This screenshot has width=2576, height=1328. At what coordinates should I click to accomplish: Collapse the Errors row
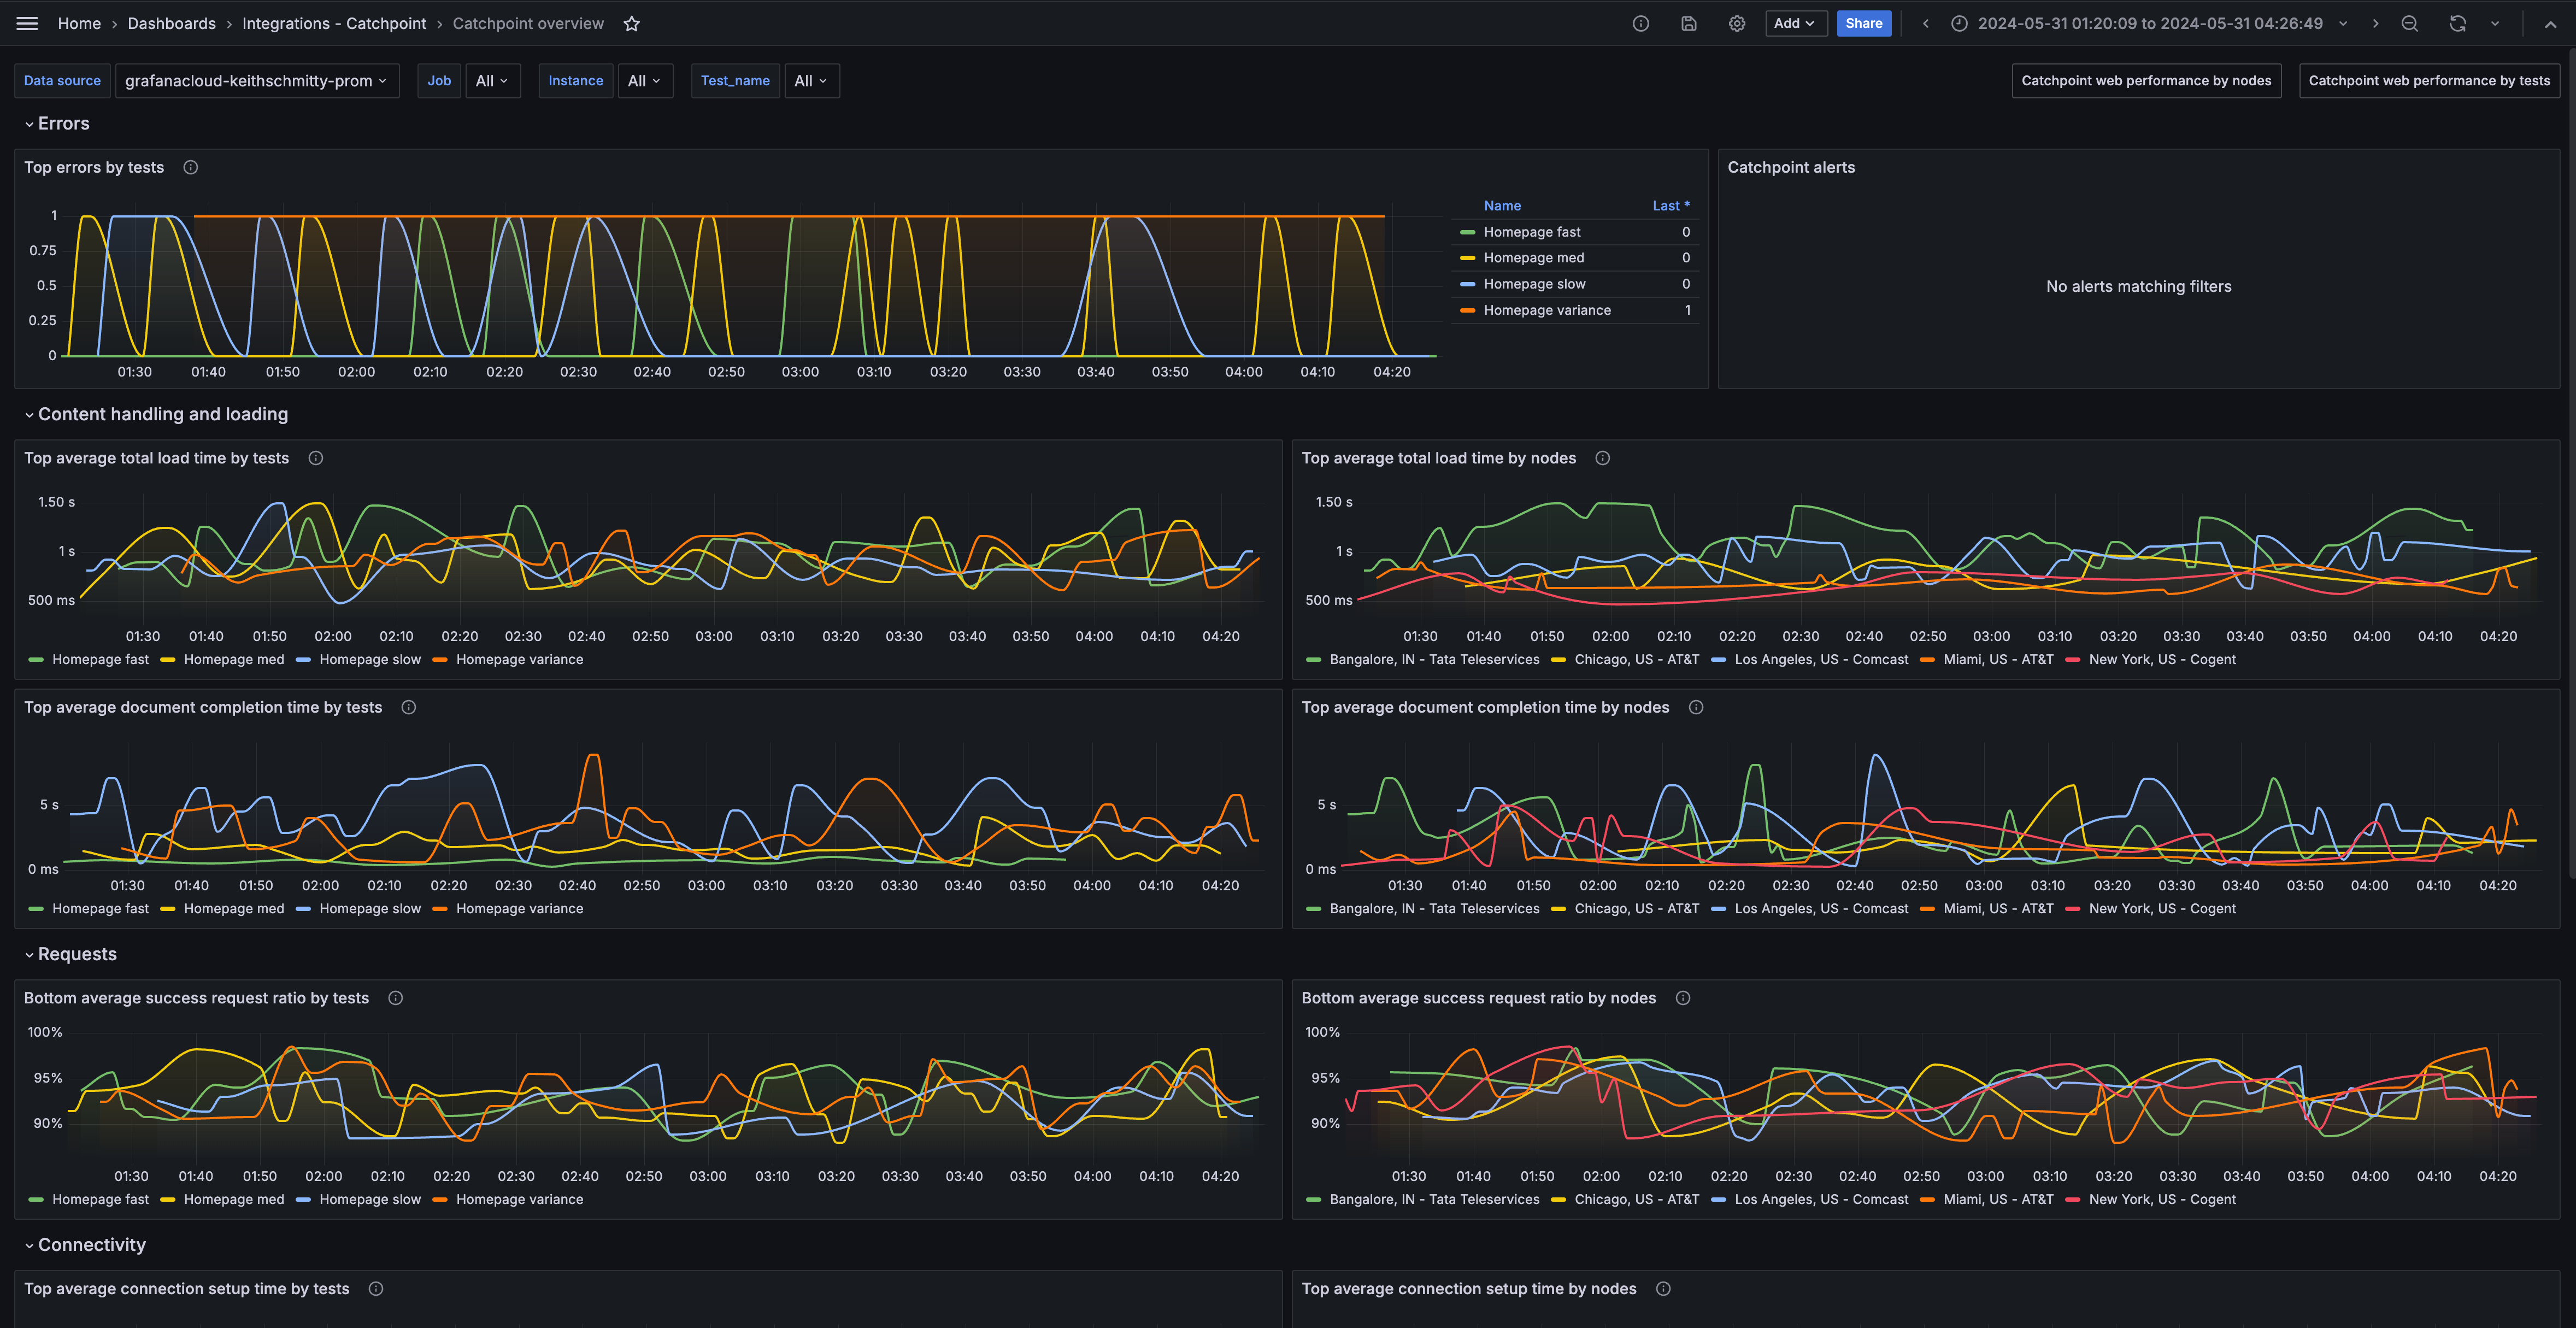click(x=63, y=123)
